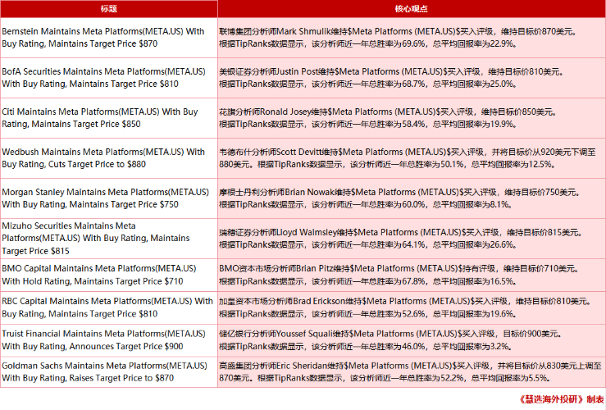606x410 pixels.
Task: Click the 《慧选海外投研》制表 credit text
Action: 562,399
